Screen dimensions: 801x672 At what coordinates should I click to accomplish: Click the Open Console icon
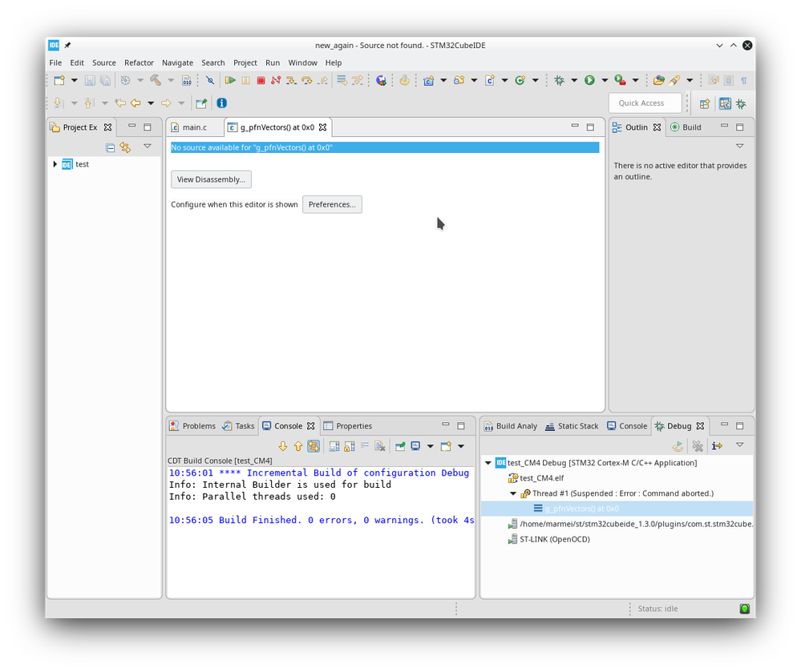(x=446, y=446)
